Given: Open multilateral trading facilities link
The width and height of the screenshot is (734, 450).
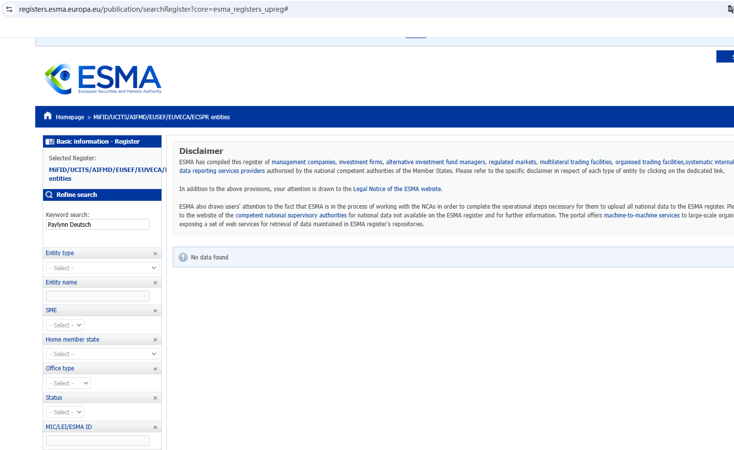Looking at the screenshot, I should click(576, 162).
